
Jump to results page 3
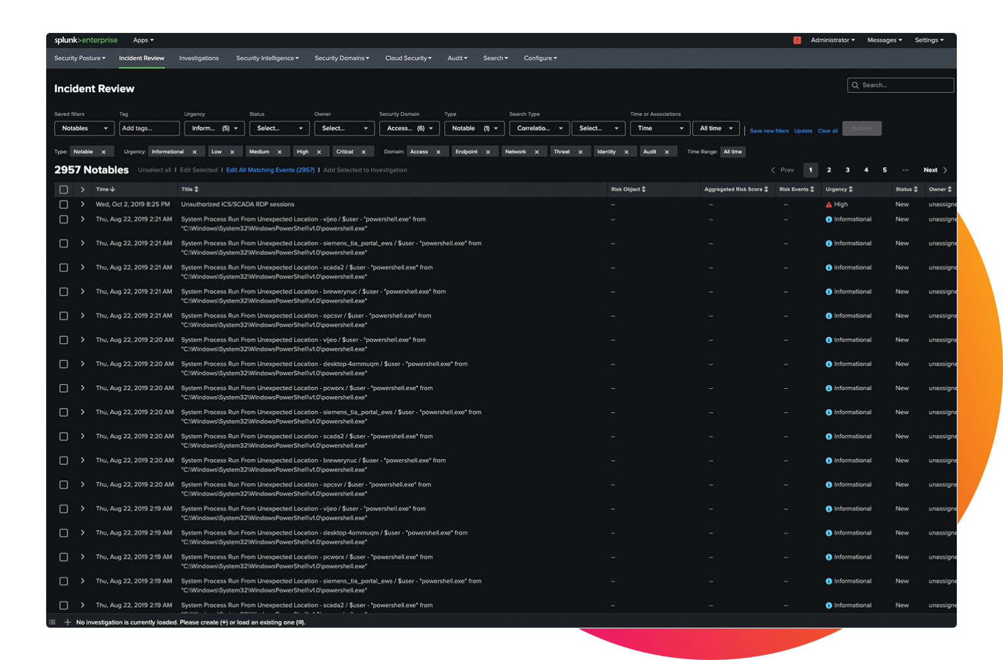[x=847, y=170]
